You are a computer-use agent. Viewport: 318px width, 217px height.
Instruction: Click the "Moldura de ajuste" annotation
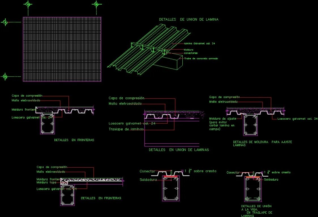pos(223,119)
